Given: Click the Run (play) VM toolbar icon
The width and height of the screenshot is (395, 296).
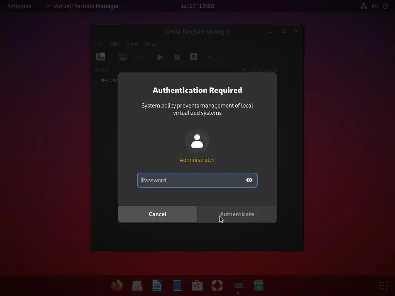Looking at the screenshot, I should [160, 57].
